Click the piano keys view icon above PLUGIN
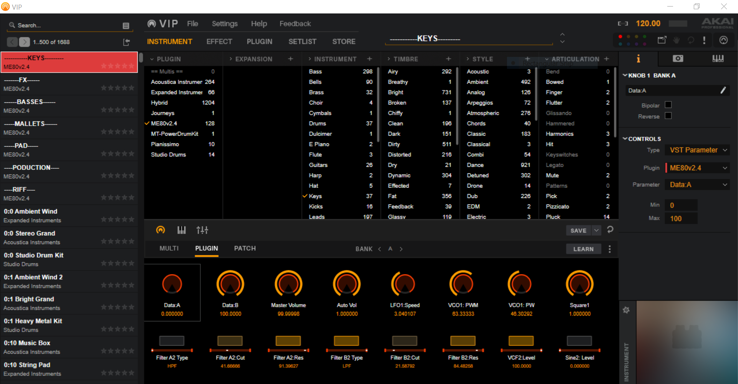738x384 pixels. click(181, 230)
